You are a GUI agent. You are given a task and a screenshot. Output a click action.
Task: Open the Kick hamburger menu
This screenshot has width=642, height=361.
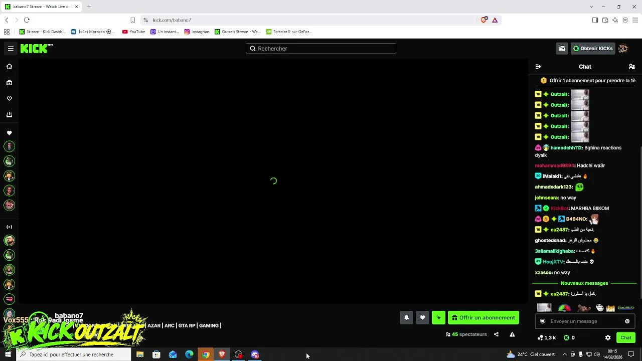coord(11,49)
